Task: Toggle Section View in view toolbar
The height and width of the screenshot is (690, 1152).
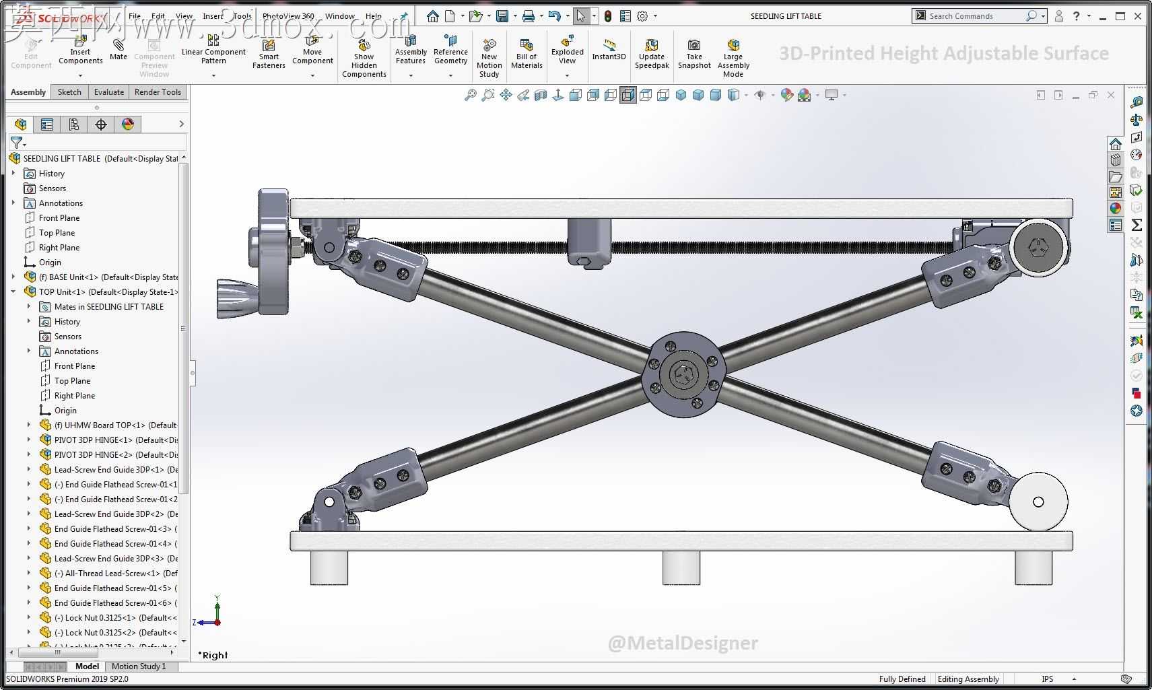Action: click(541, 95)
